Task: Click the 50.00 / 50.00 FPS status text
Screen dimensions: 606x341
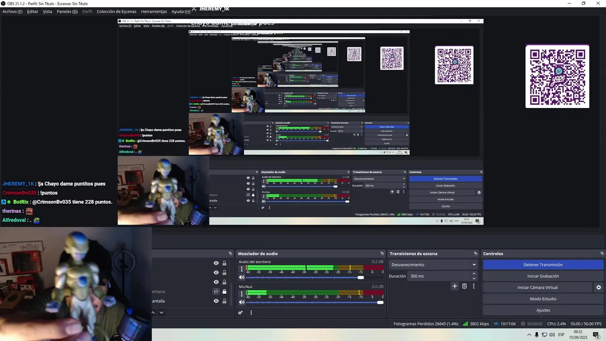Action: tap(586, 324)
